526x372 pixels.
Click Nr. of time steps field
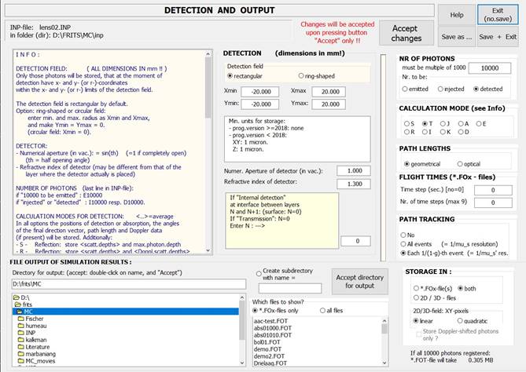(x=493, y=202)
